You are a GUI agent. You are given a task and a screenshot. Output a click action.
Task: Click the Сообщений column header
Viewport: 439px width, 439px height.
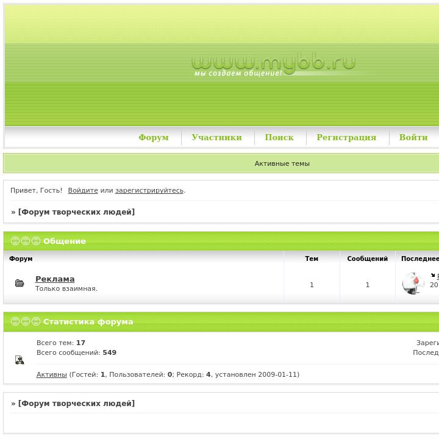coord(367,259)
